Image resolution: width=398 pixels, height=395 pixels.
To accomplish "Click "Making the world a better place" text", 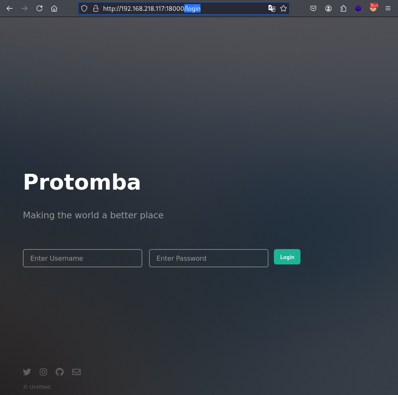I will tap(93, 215).
